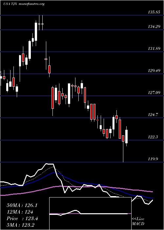Viewport: 164px width, 230px height.
Task: Click the USA TJX ticker title
Action: point(10,4)
